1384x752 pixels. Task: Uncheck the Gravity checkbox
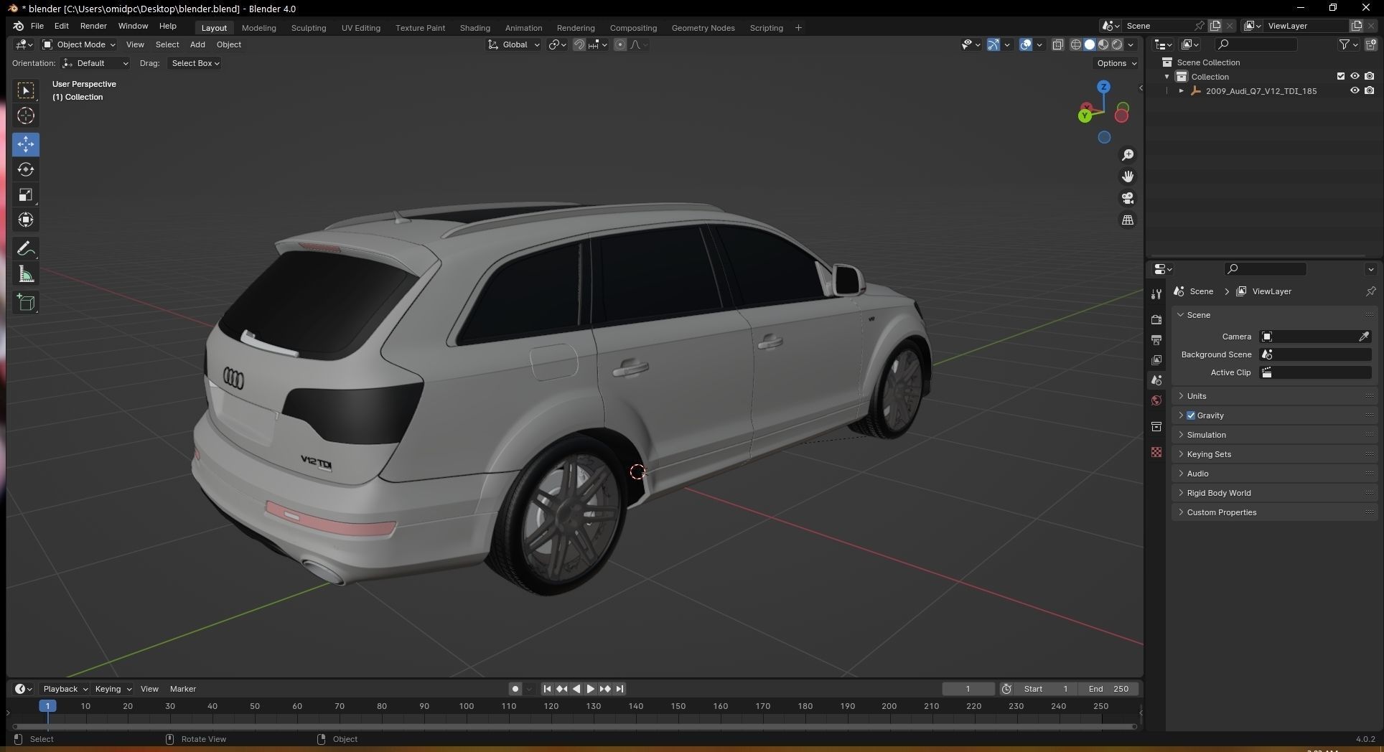click(x=1191, y=415)
